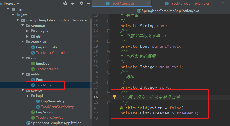Viewport: 230px width, 126px height.
Task: Select TreeMenuController class in tree
Action: pyautogui.click(x=52, y=53)
